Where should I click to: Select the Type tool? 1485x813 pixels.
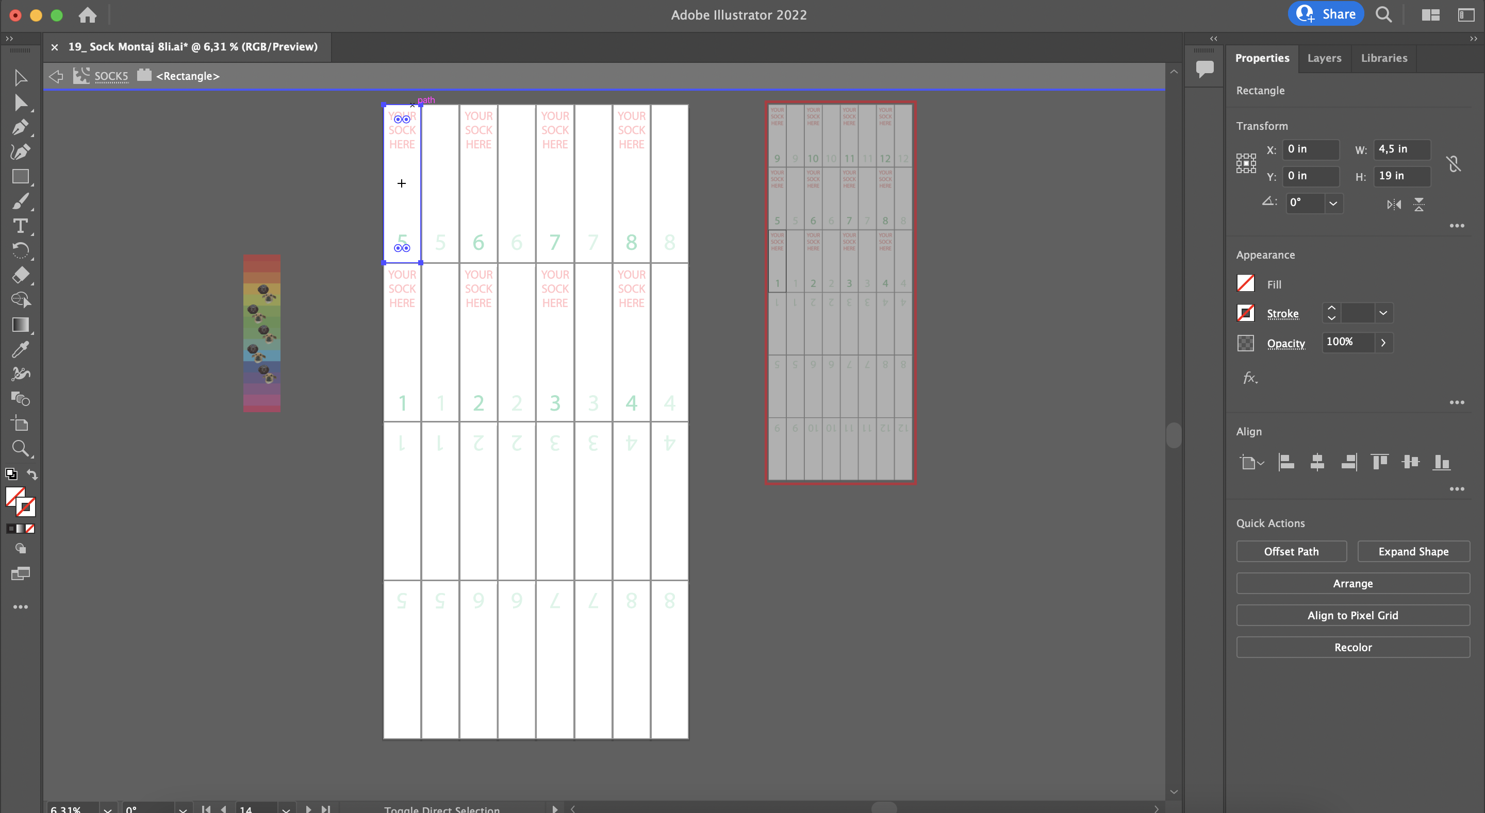pos(21,226)
